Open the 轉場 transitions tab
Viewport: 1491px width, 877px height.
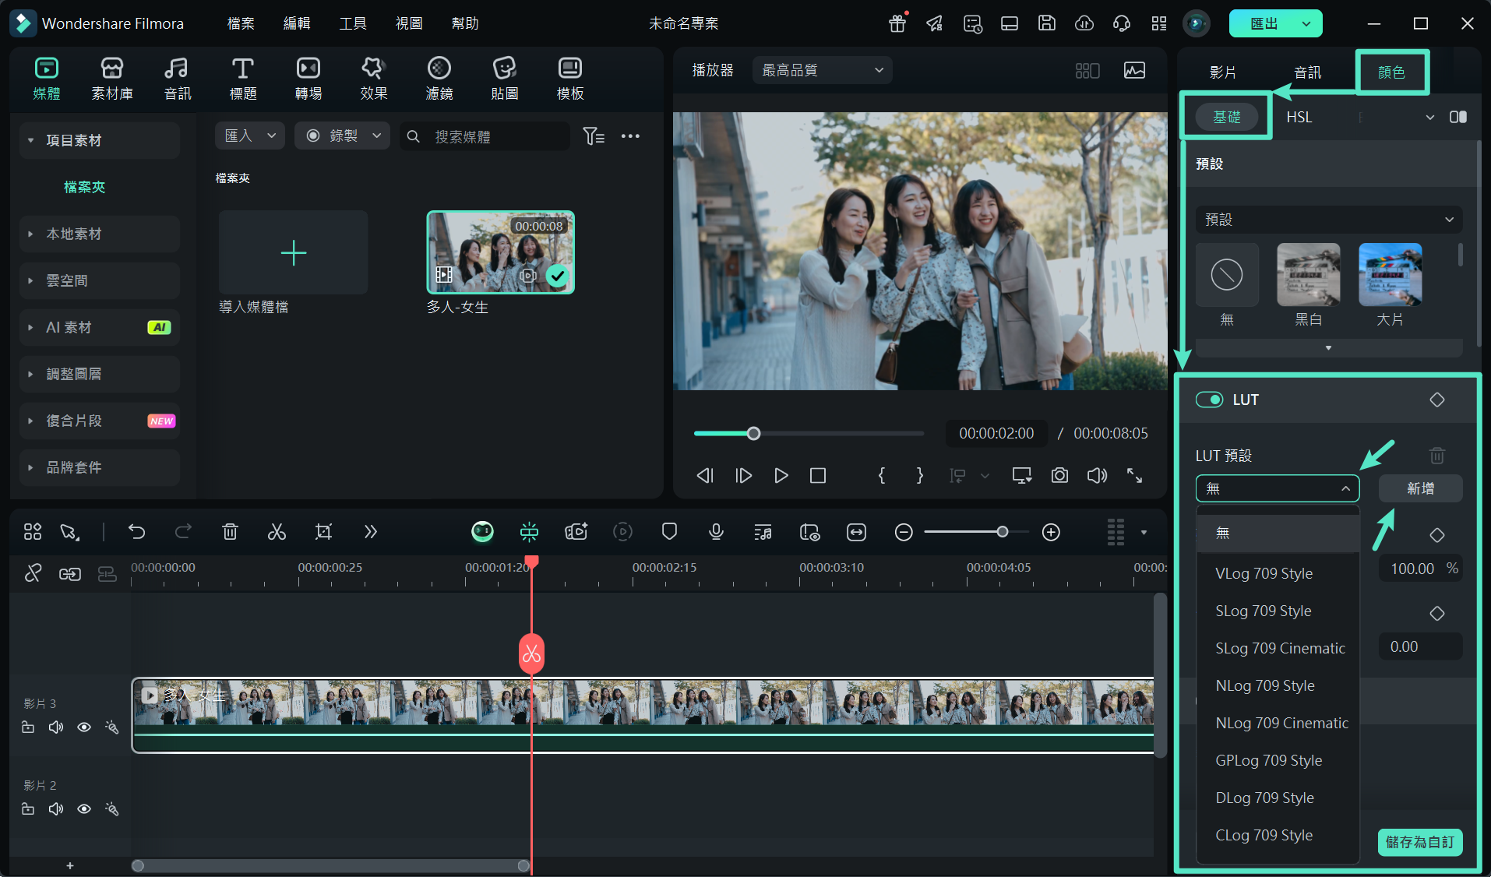tap(308, 79)
